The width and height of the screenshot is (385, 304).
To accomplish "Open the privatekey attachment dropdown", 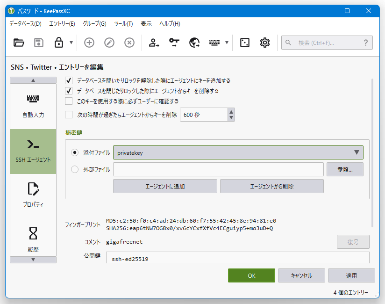I will 238,152.
